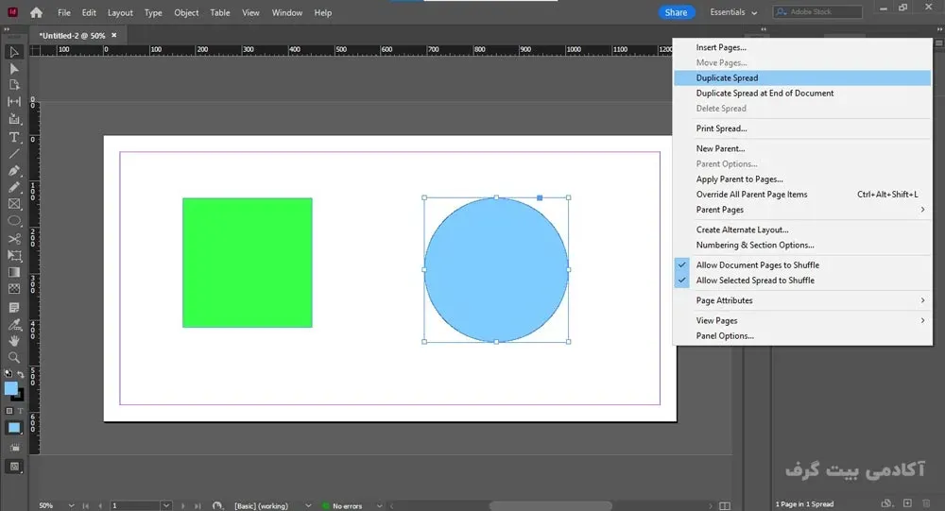The width and height of the screenshot is (945, 511).
Task: Click the horizontal scrollbar thumb
Action: [550, 505]
